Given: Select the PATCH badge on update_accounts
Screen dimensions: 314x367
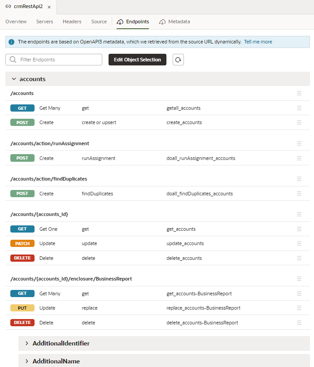Looking at the screenshot, I should (x=23, y=243).
